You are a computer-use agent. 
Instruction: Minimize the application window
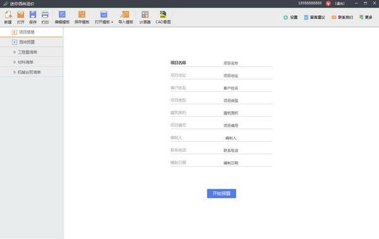(x=356, y=3)
